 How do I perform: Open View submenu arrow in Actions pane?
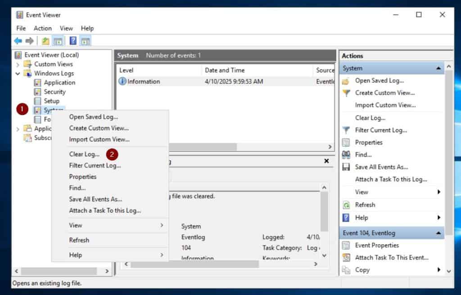click(x=438, y=192)
